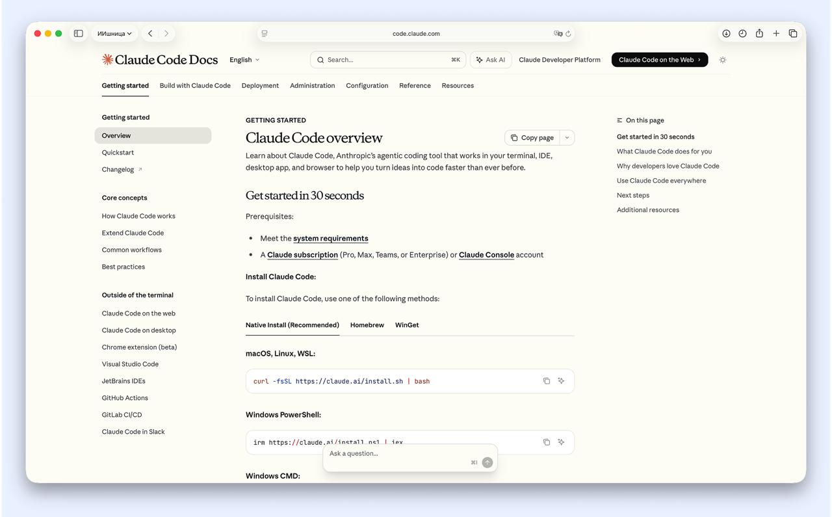Open Chrome extension (beta) page

139,347
